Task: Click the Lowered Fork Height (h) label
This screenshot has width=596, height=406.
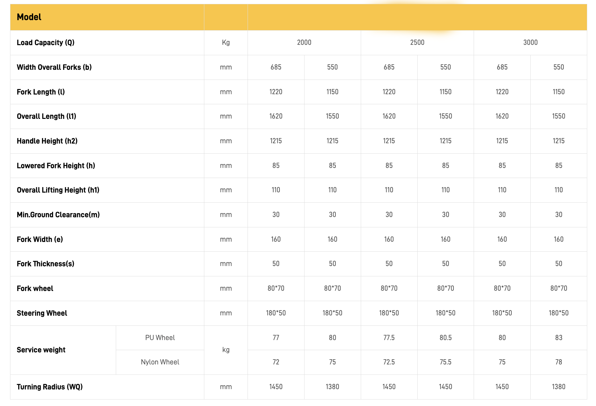Action: [56, 166]
